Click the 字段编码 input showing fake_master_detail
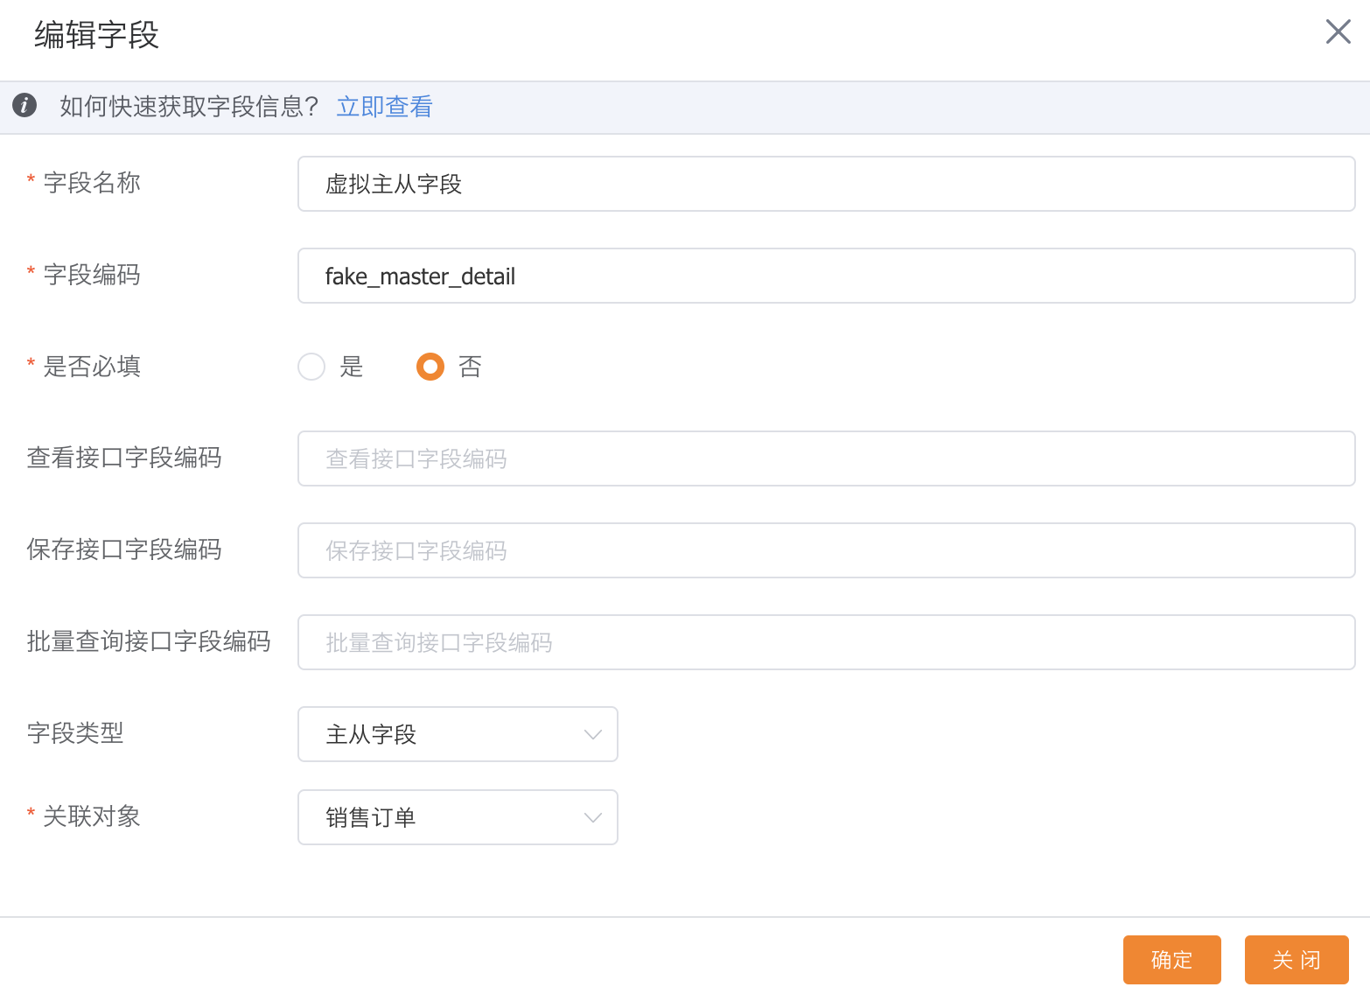 point(826,276)
